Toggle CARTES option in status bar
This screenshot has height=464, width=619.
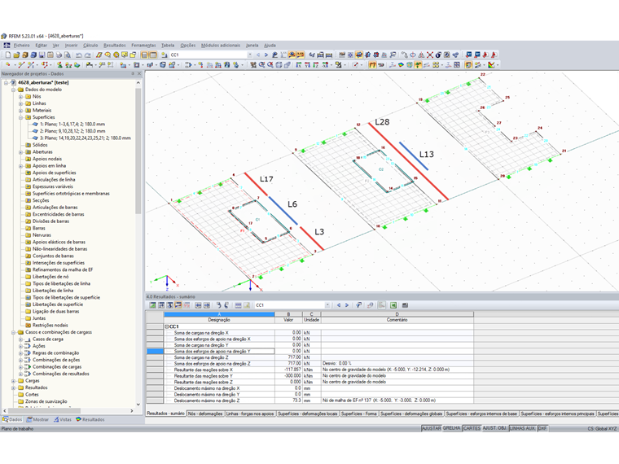[x=472, y=428]
